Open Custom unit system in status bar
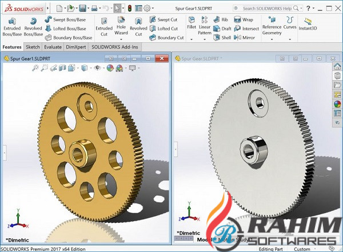 (302, 249)
